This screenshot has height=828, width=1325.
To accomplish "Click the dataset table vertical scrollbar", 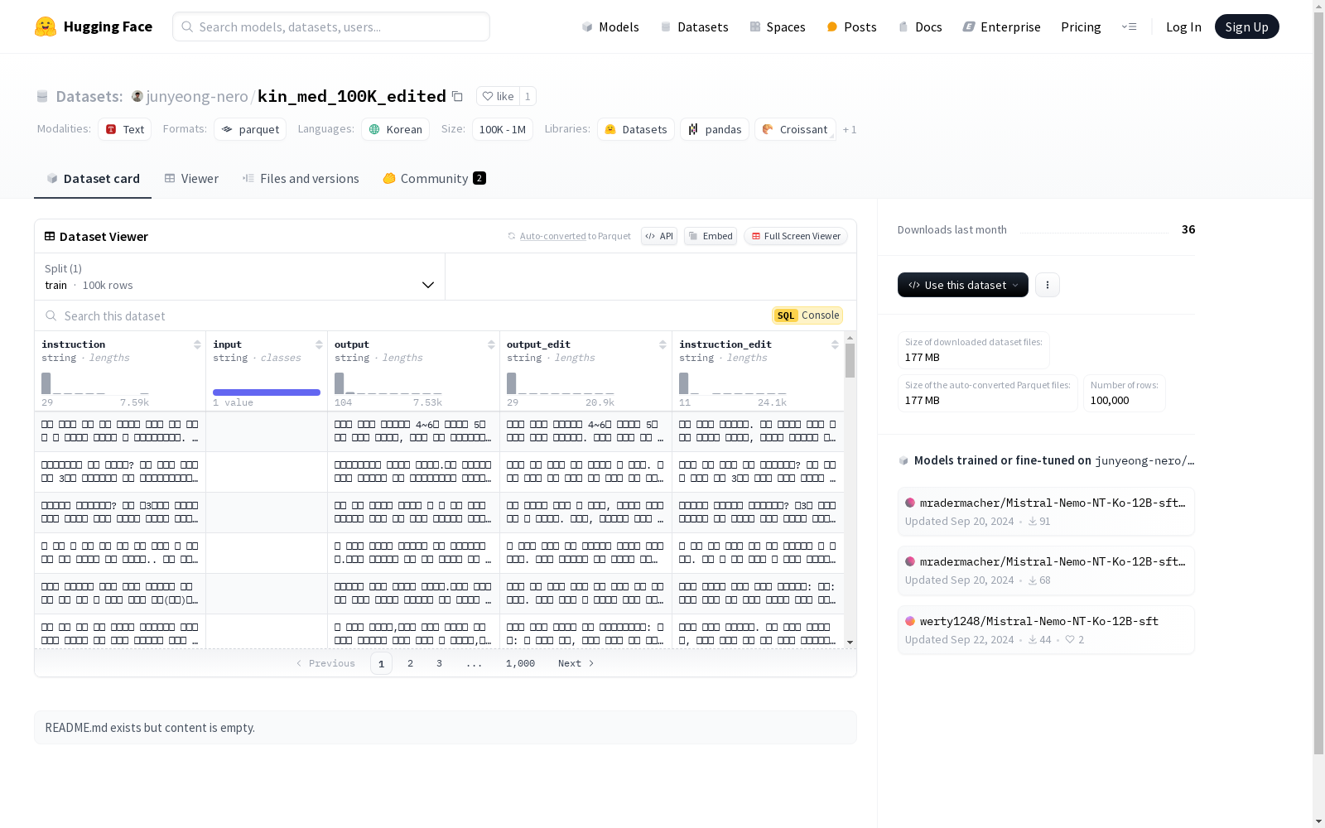I will click(850, 361).
